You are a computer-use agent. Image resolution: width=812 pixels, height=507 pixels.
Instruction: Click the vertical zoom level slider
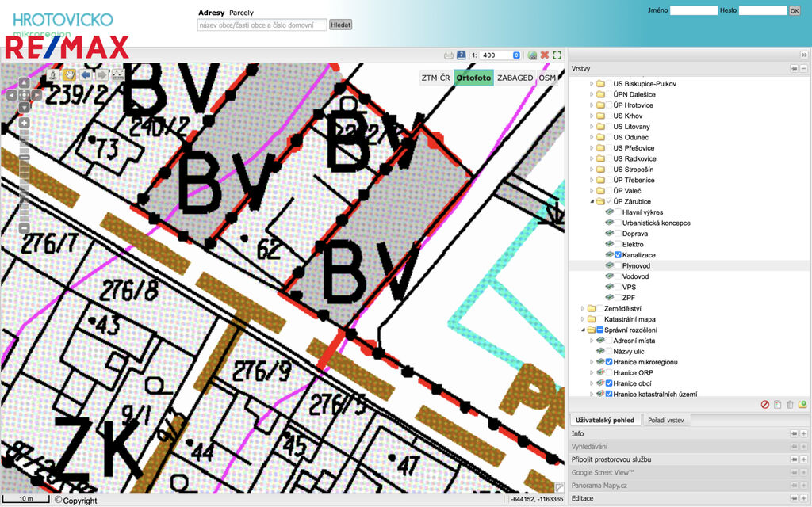25,174
